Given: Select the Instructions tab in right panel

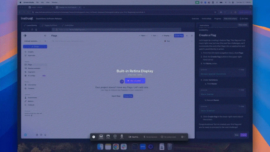Looking at the screenshot, I should (x=204, y=25).
